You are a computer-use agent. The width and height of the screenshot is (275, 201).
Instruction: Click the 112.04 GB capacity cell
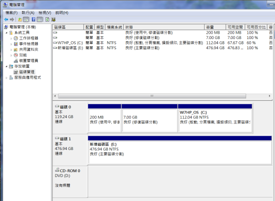tap(215, 43)
